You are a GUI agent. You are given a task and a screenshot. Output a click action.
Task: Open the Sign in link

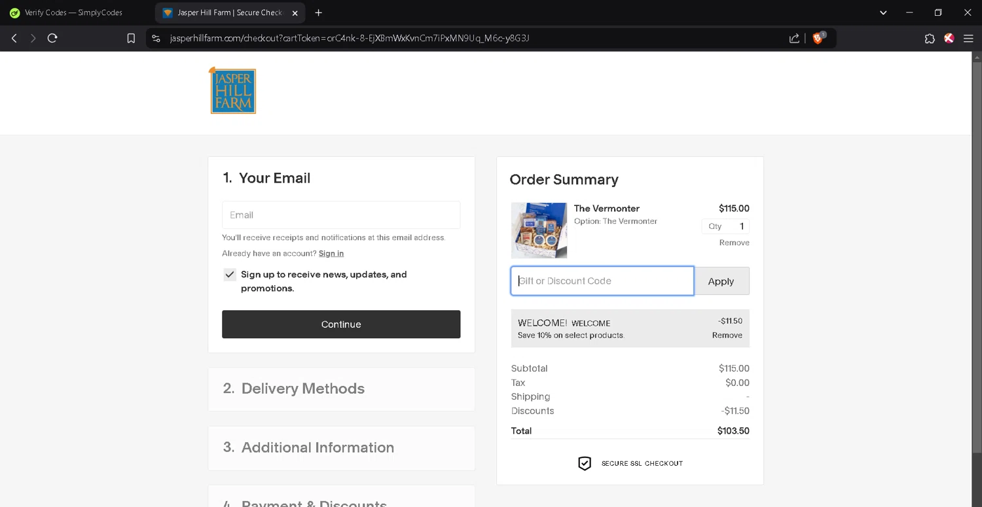[331, 253]
